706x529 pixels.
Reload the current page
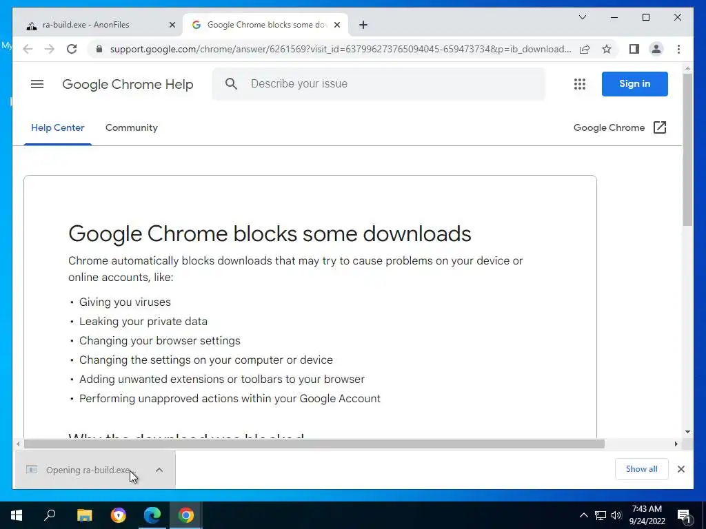(x=72, y=49)
